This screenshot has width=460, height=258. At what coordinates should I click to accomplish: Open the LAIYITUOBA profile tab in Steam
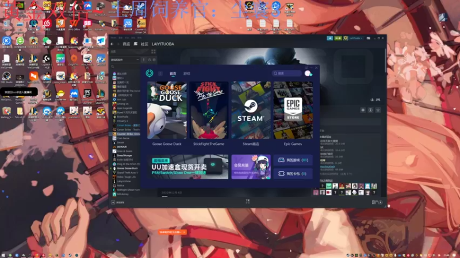click(163, 44)
